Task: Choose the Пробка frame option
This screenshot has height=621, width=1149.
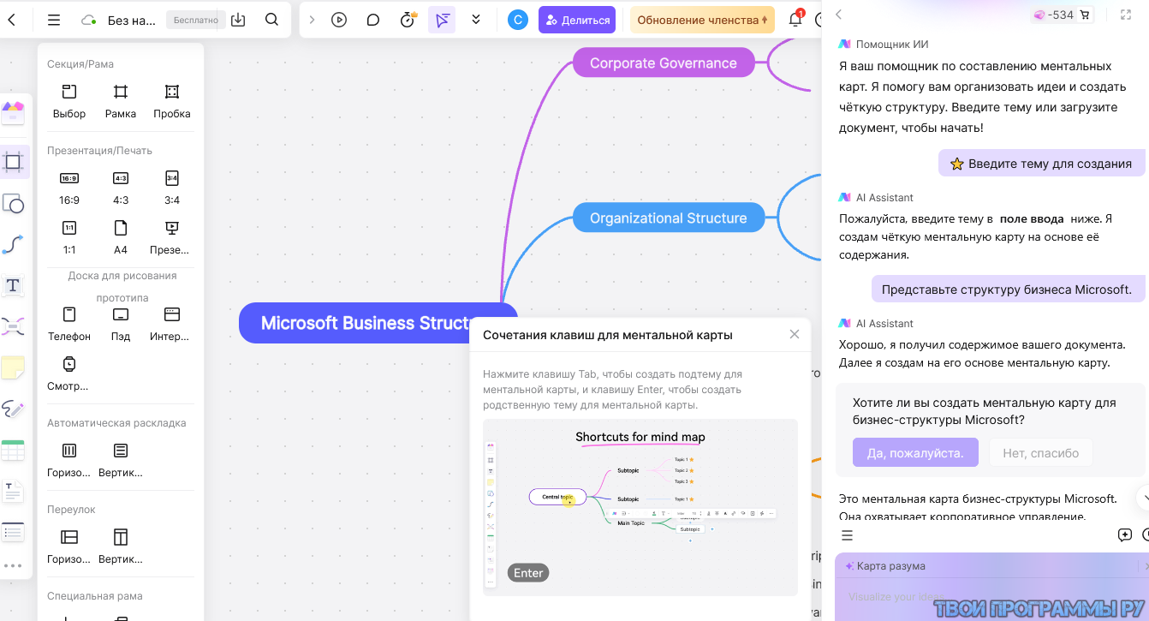Action: [172, 101]
